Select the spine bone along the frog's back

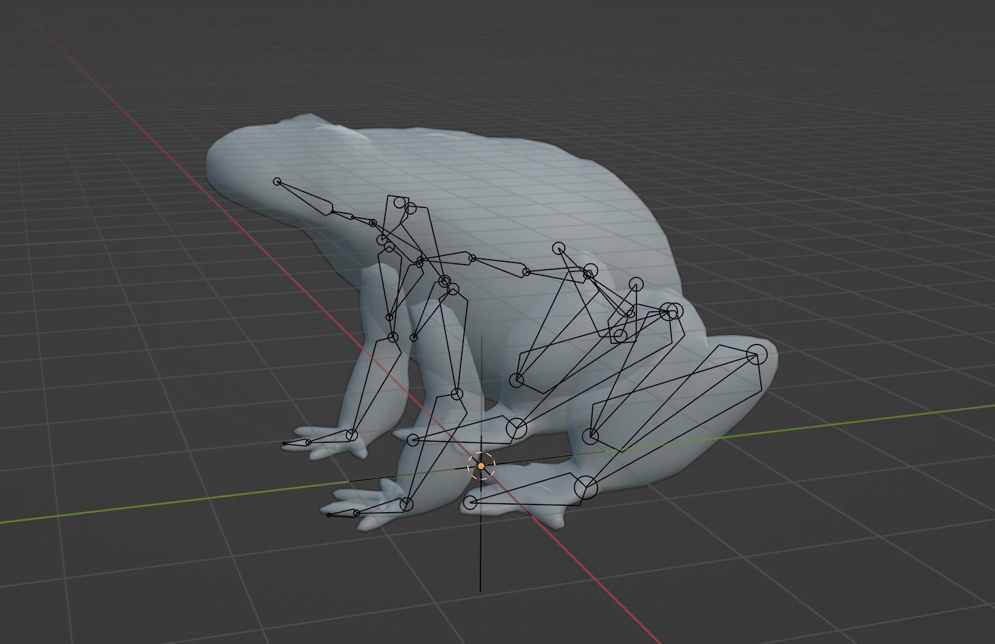tap(500, 265)
